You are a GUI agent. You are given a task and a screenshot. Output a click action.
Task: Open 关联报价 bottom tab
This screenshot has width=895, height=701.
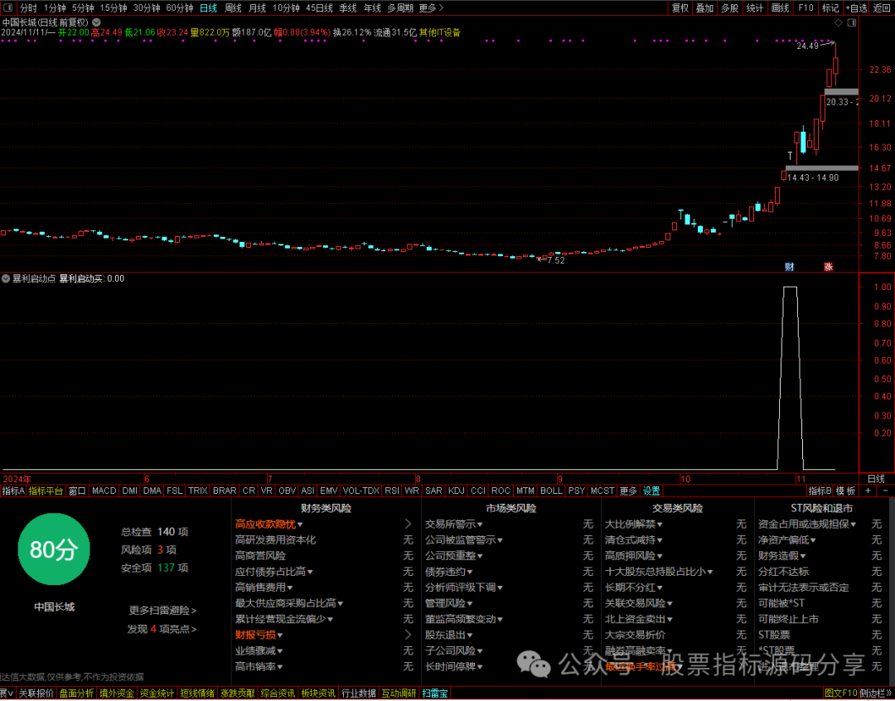(x=36, y=693)
